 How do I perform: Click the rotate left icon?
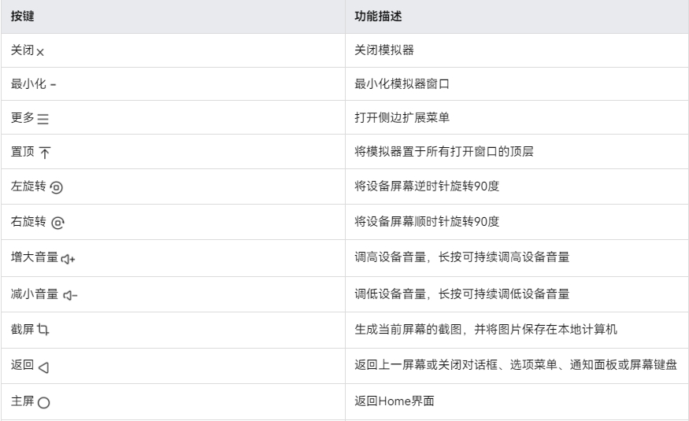pyautogui.click(x=56, y=187)
